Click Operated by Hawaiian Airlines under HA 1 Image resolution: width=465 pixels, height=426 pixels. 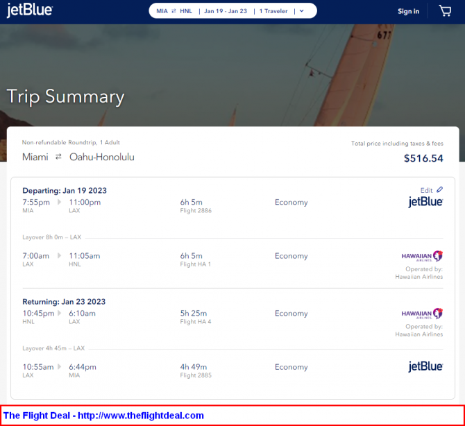[x=419, y=273]
